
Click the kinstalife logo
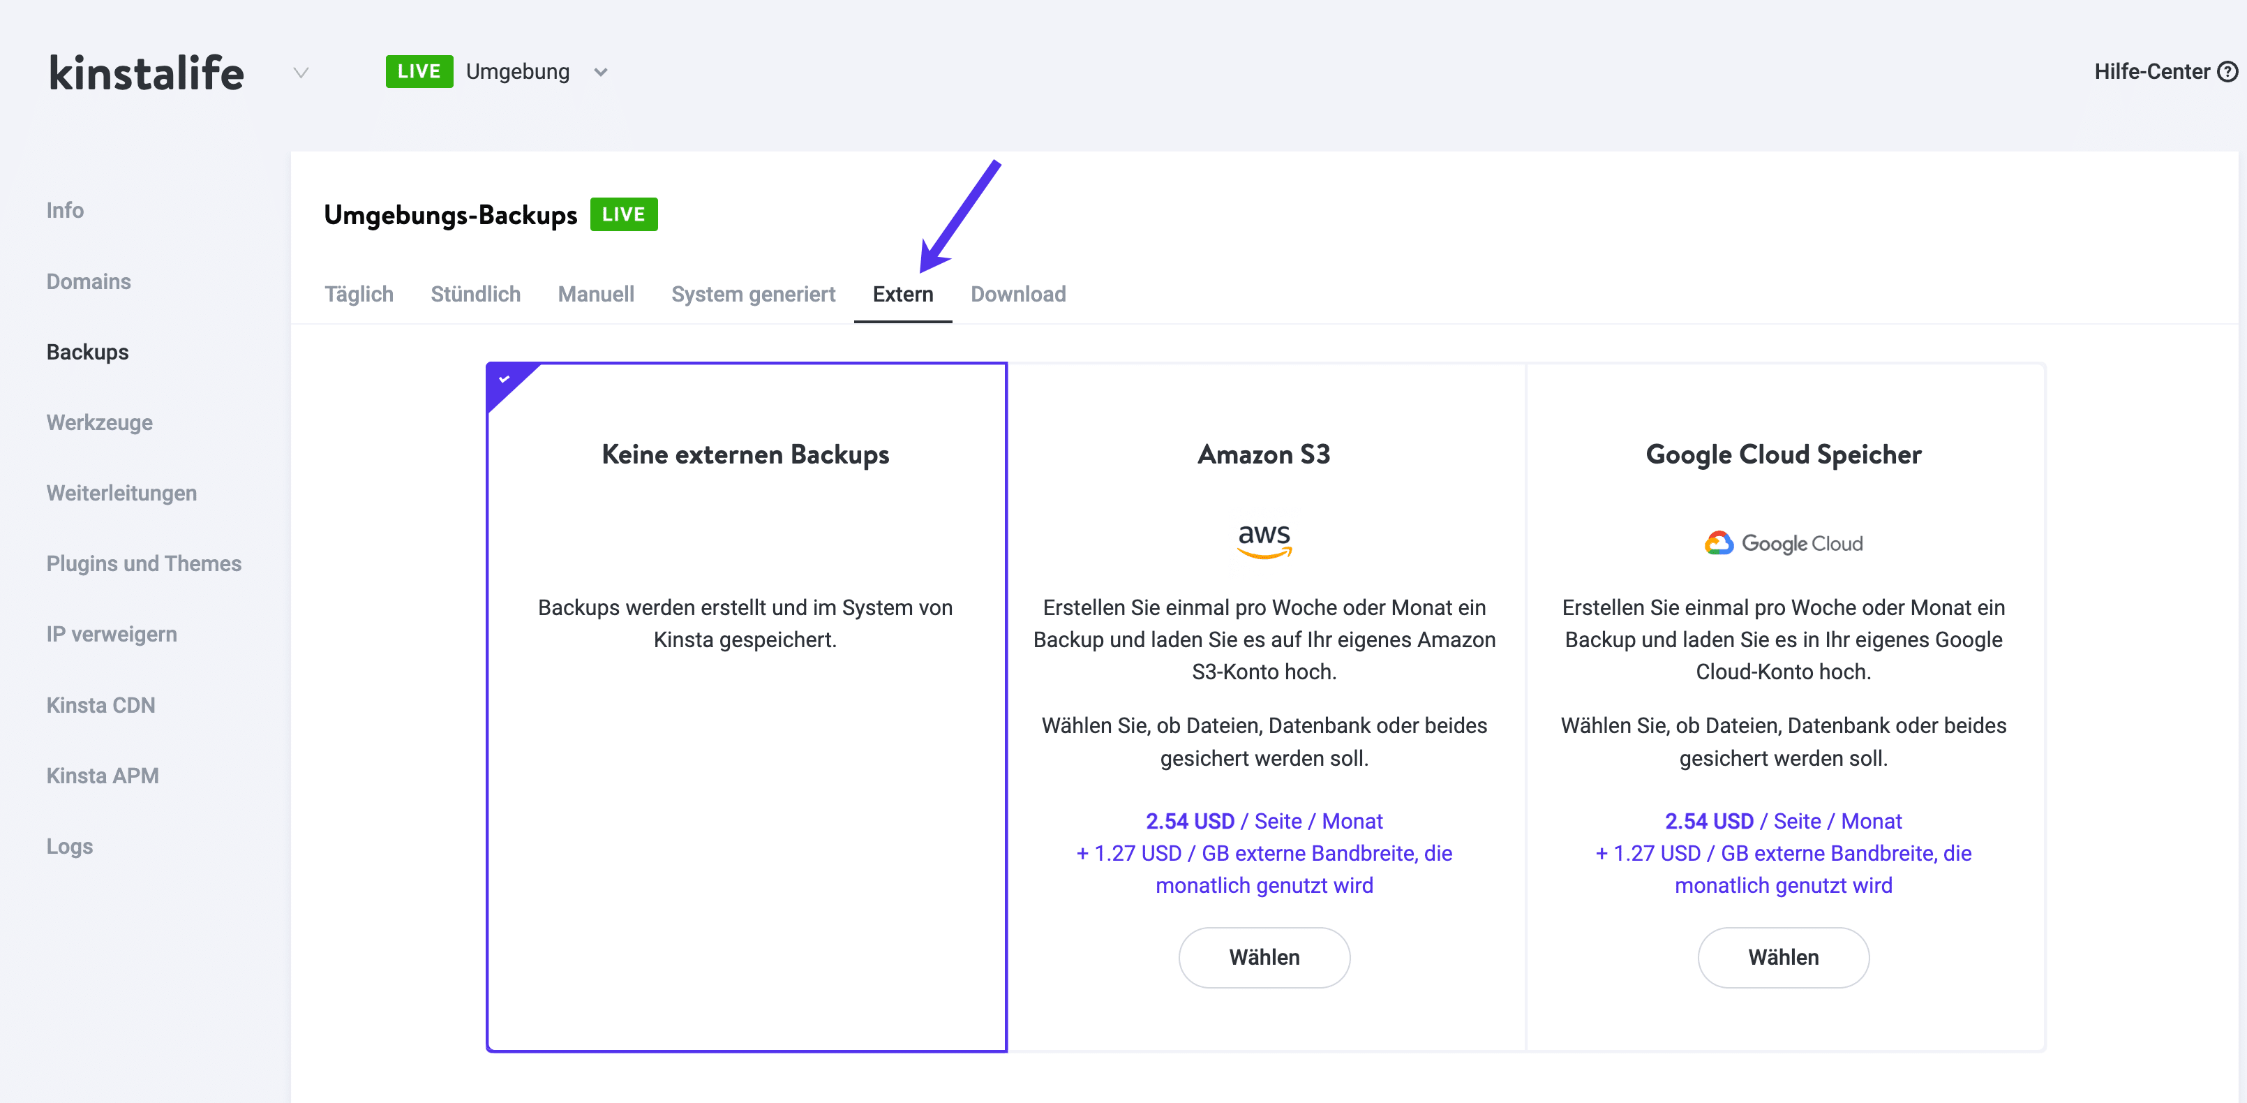point(146,71)
